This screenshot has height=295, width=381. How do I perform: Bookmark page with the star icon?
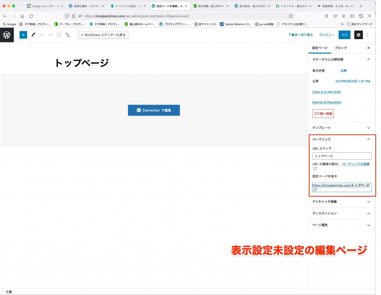[291, 16]
